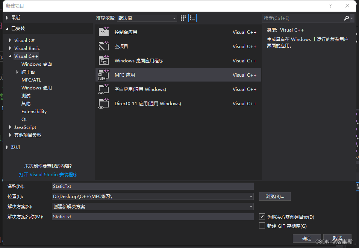Screen dimensions: 359x248
Task: Expand the JavaScript node
Action: 10,127
